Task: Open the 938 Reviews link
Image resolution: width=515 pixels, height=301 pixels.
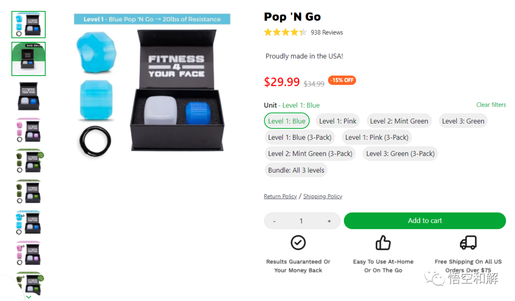Action: [327, 32]
